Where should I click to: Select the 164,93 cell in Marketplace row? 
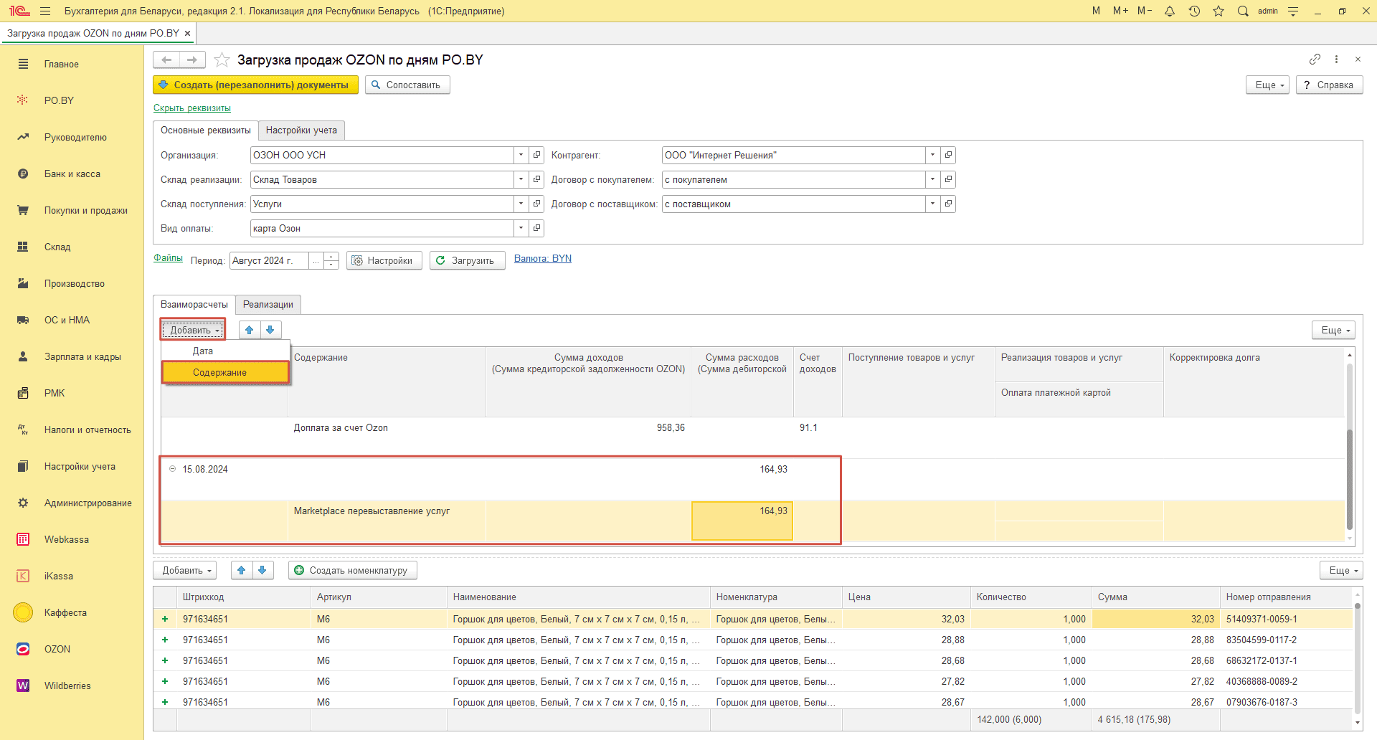point(742,521)
